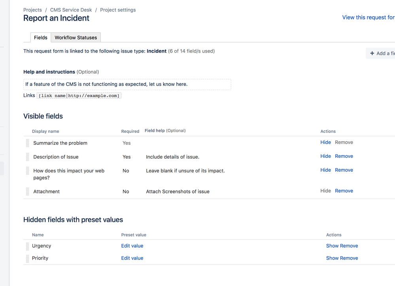Open the Project settings breadcrumb
Viewport: 395px width, 286px height.
118,10
